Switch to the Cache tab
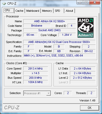The image size is (102, 114). click(19, 11)
